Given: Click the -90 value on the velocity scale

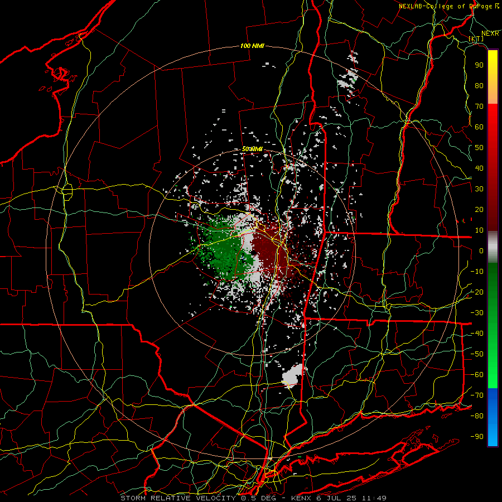Looking at the screenshot, I should click(x=477, y=437).
